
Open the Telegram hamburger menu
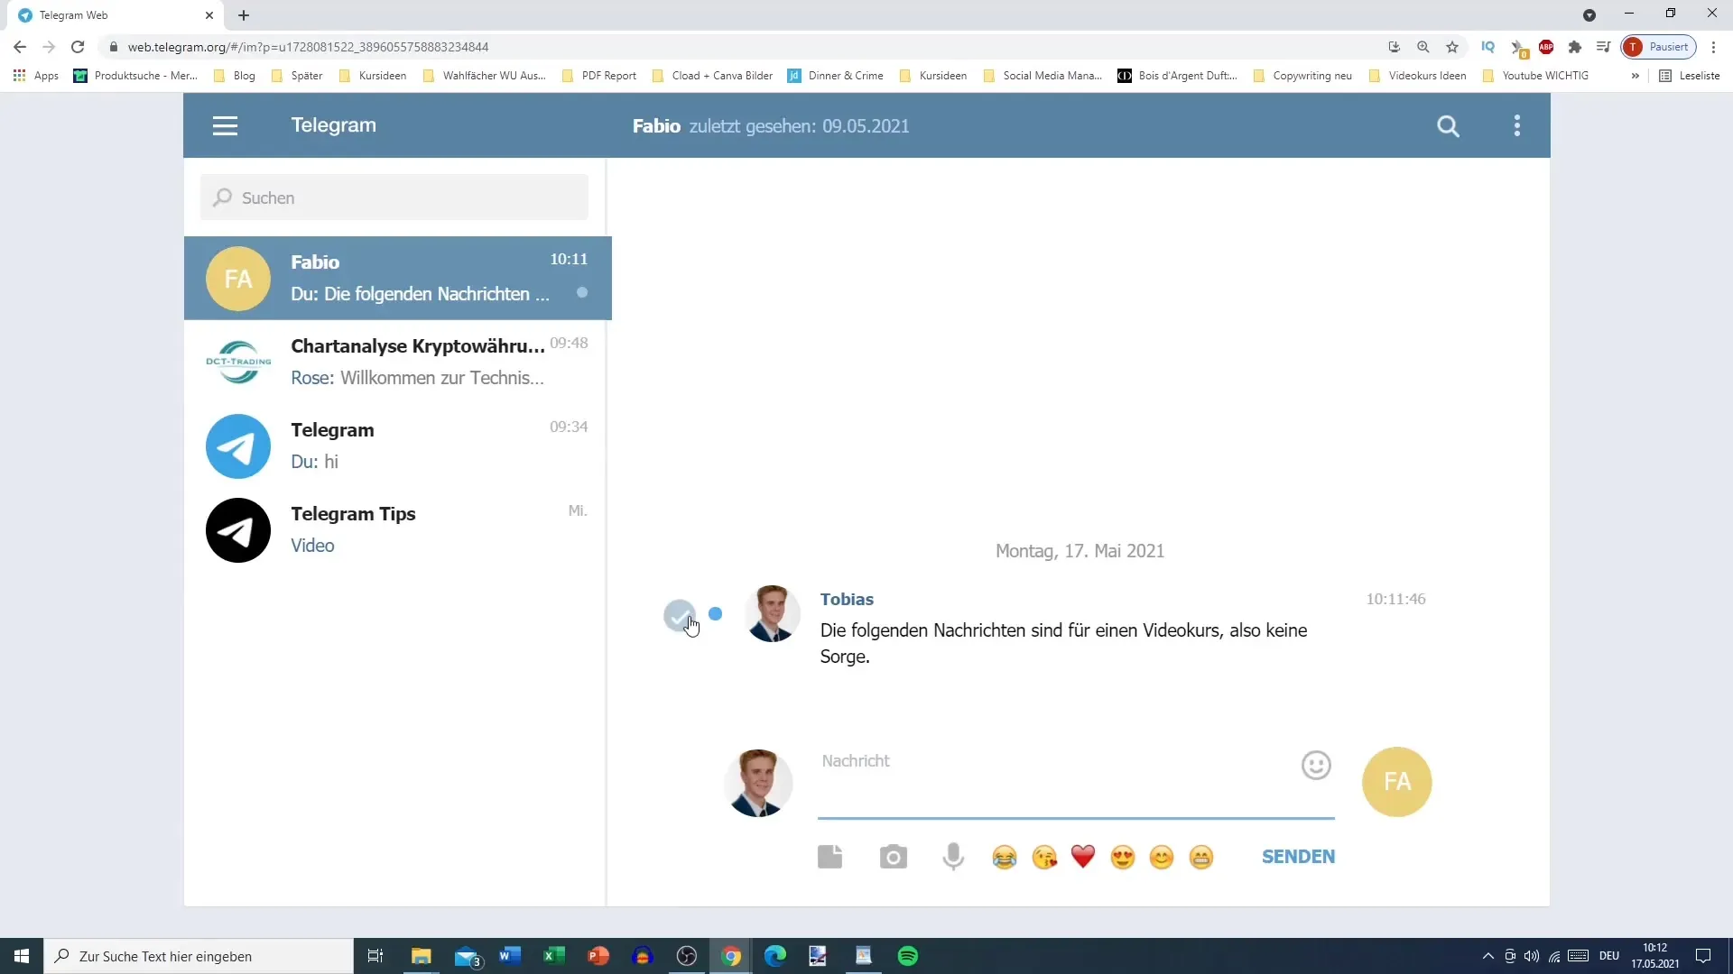pyautogui.click(x=225, y=125)
